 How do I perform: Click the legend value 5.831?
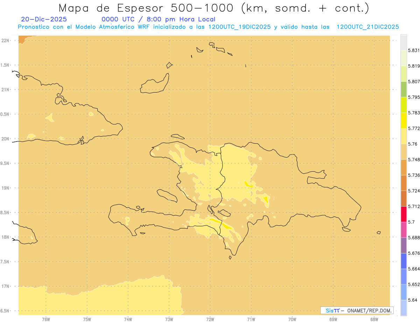coord(414,50)
